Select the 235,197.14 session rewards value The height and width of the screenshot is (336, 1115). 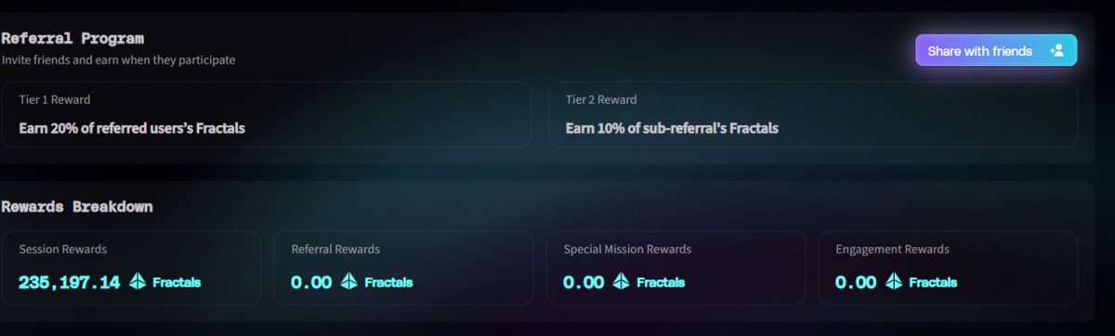(x=70, y=281)
